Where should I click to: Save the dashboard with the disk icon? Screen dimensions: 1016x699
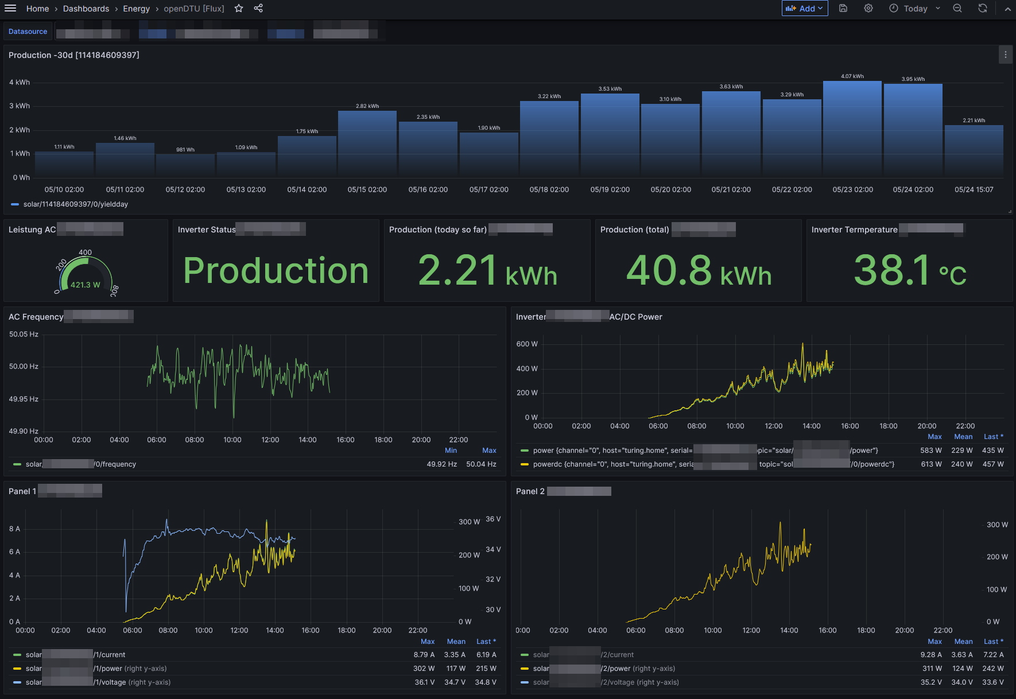coord(843,9)
